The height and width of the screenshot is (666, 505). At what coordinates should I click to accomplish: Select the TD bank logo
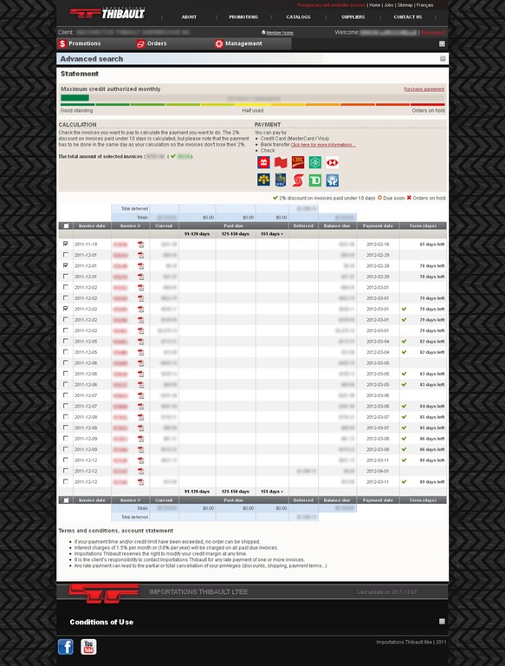[315, 180]
